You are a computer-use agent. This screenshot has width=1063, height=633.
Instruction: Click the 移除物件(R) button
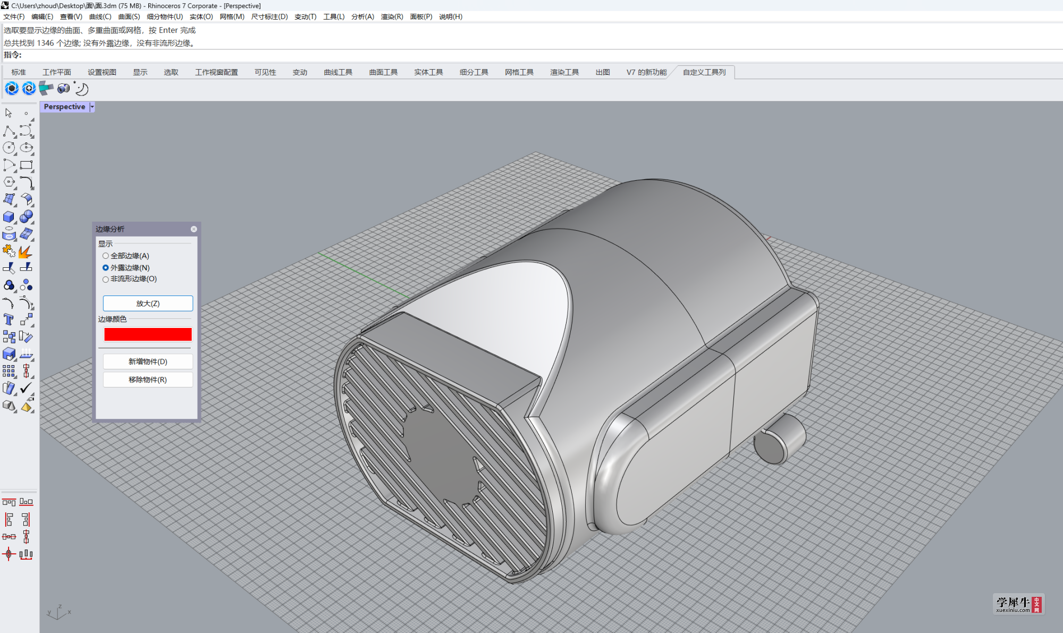(148, 379)
